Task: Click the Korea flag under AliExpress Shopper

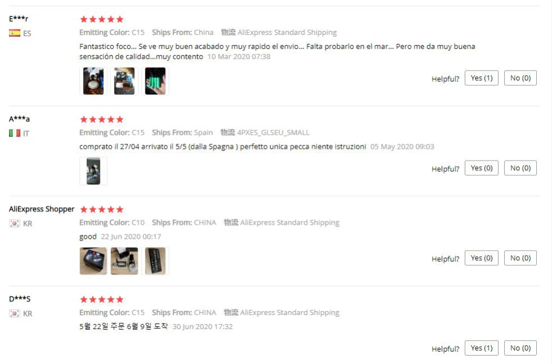Action: point(15,223)
